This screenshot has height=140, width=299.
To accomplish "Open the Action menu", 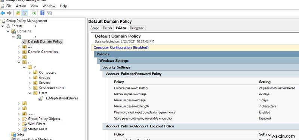I will tap(21, 6).
